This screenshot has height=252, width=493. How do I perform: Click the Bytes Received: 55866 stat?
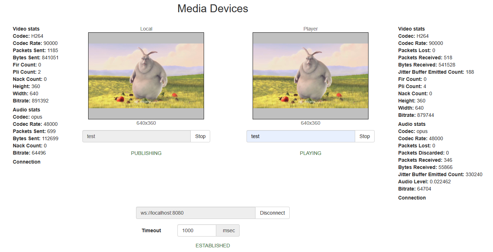[x=425, y=167]
